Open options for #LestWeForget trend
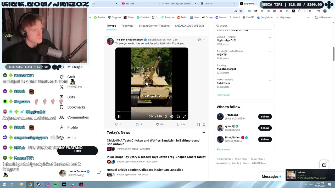The height and width of the screenshot is (188, 335). click(x=270, y=66)
